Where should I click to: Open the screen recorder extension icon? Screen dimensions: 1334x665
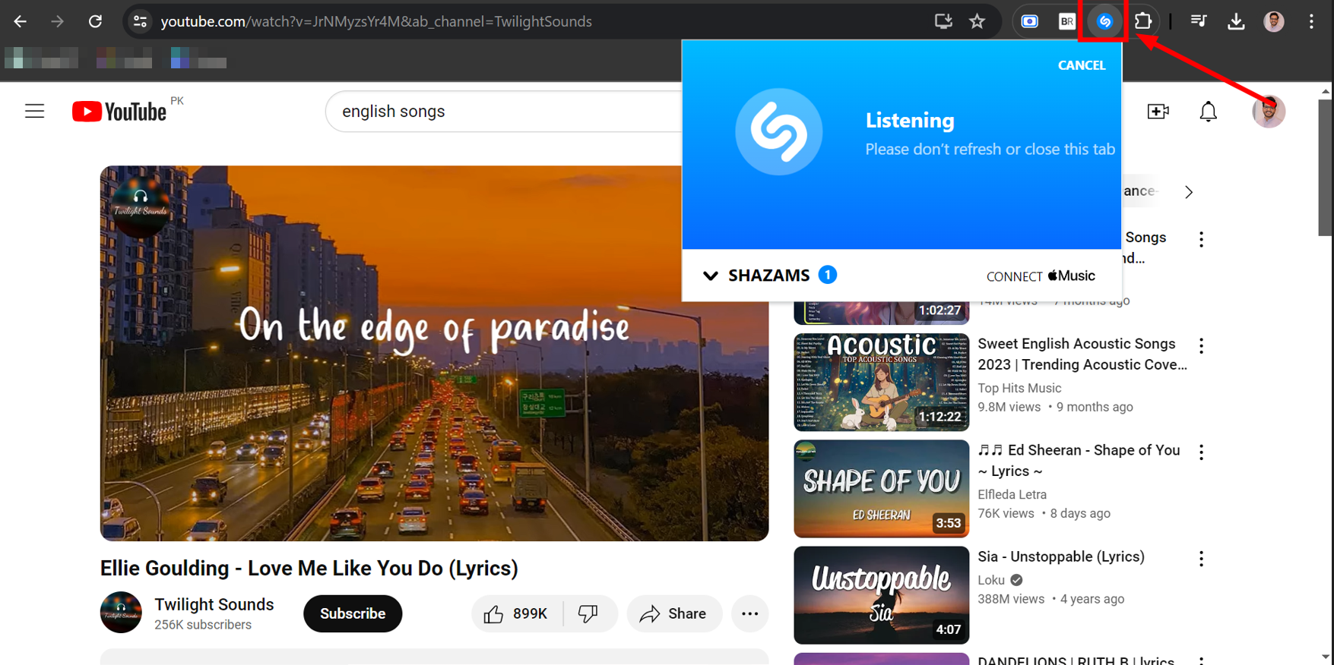[x=1030, y=21]
